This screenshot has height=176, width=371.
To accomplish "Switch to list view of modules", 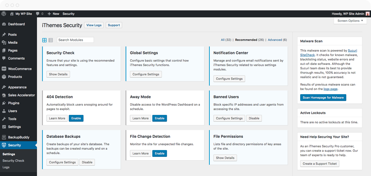I will tap(50, 40).
